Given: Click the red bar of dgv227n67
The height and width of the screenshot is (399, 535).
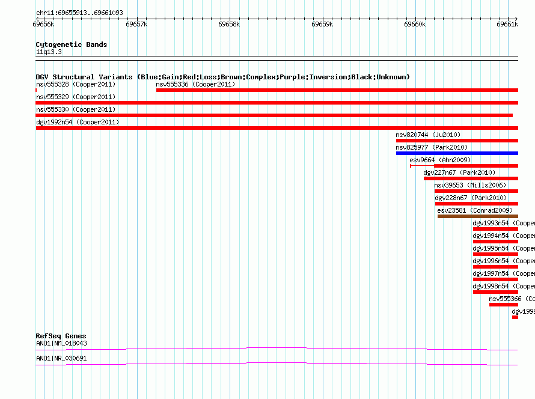Looking at the screenshot, I should pos(471,178).
